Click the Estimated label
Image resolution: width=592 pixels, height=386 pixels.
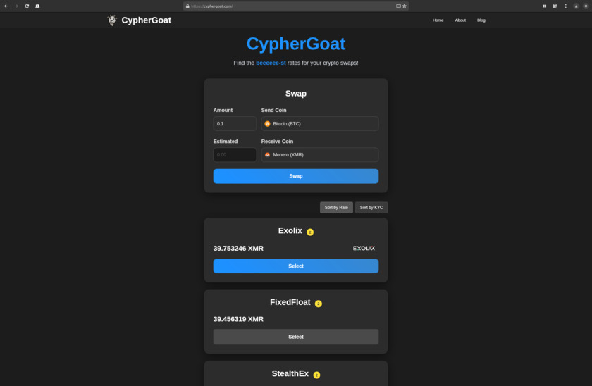(x=226, y=142)
